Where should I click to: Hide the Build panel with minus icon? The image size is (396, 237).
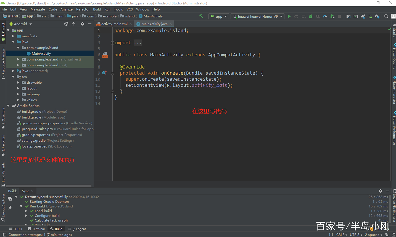[388, 191]
